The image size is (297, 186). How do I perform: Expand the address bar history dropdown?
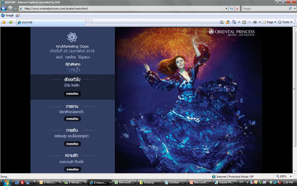coord(226,8)
